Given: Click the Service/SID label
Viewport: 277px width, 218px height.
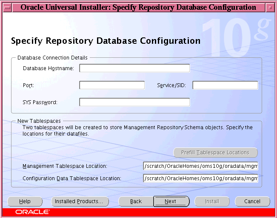Looking at the screenshot, I should (x=171, y=85).
